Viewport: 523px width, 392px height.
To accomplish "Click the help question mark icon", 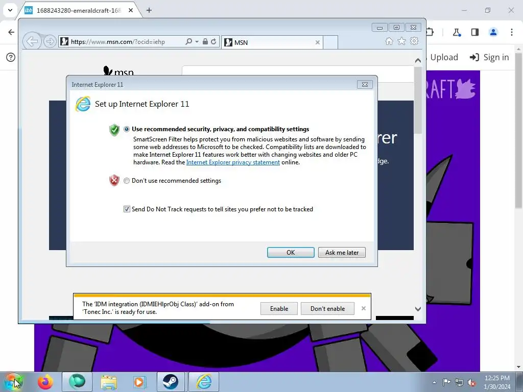I will [11, 57].
